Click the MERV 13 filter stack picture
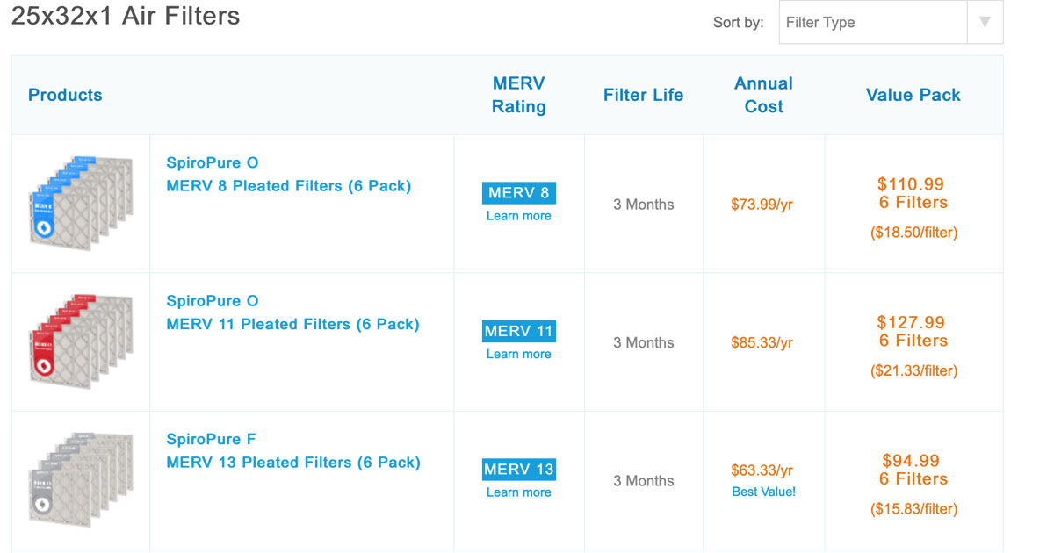Image resolution: width=1054 pixels, height=553 pixels. [x=79, y=478]
